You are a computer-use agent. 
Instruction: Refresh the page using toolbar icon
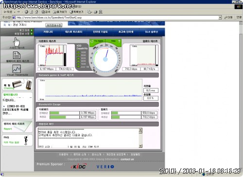pyautogui.click(x=32, y=12)
